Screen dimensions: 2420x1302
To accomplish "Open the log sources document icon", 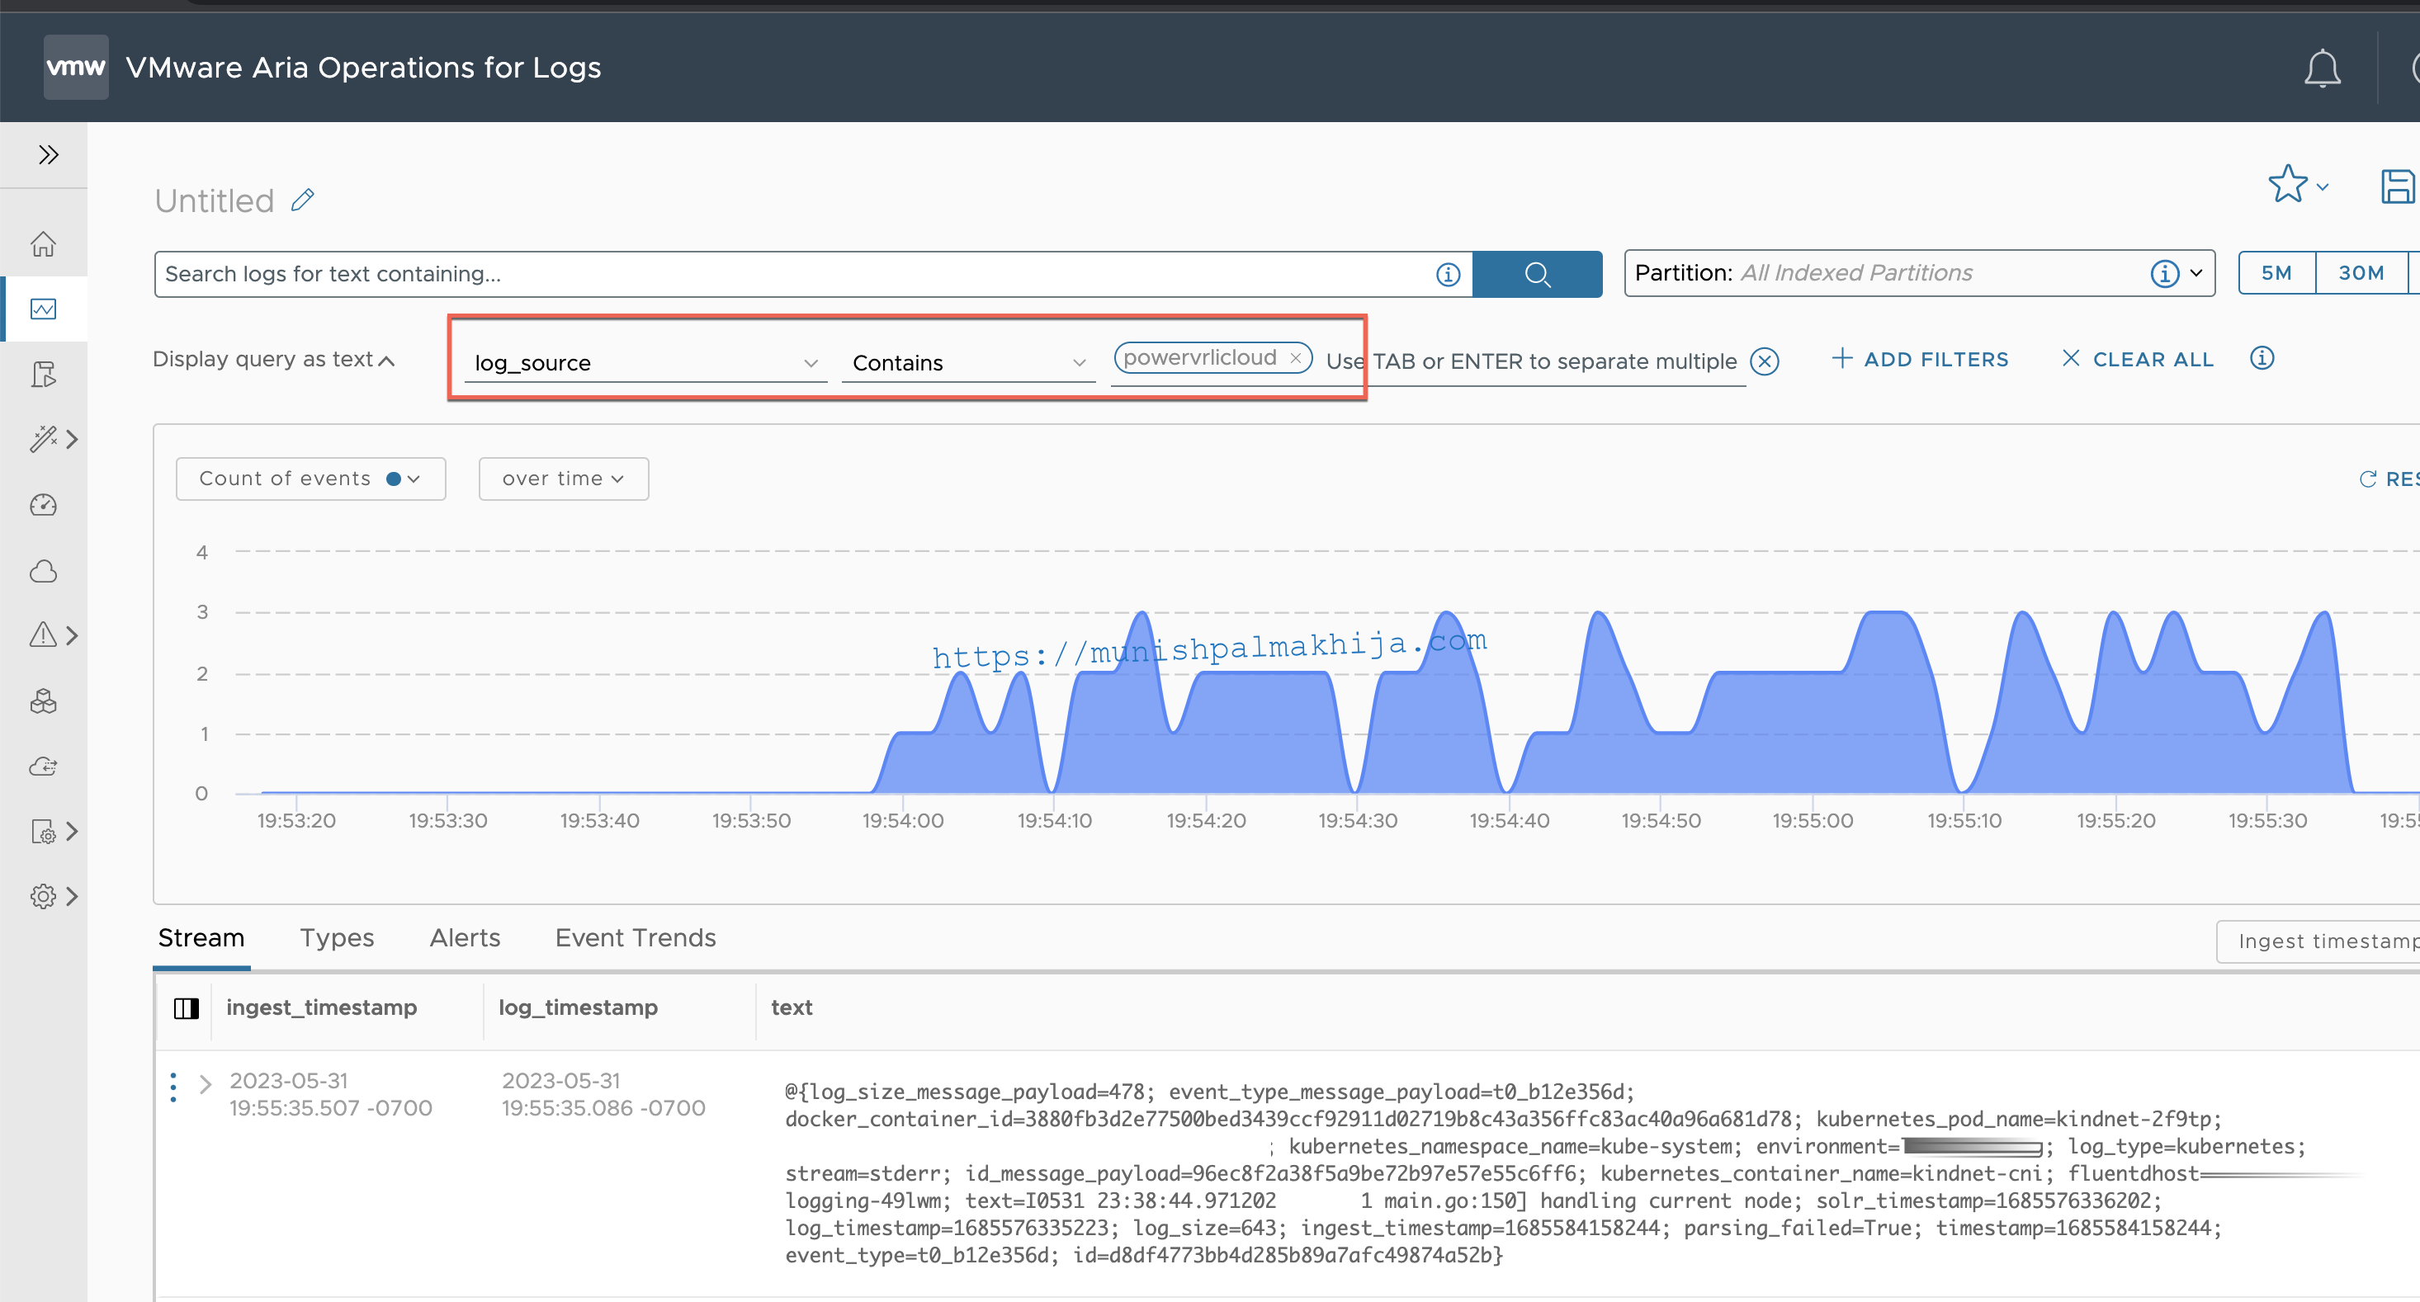I will coord(43,374).
